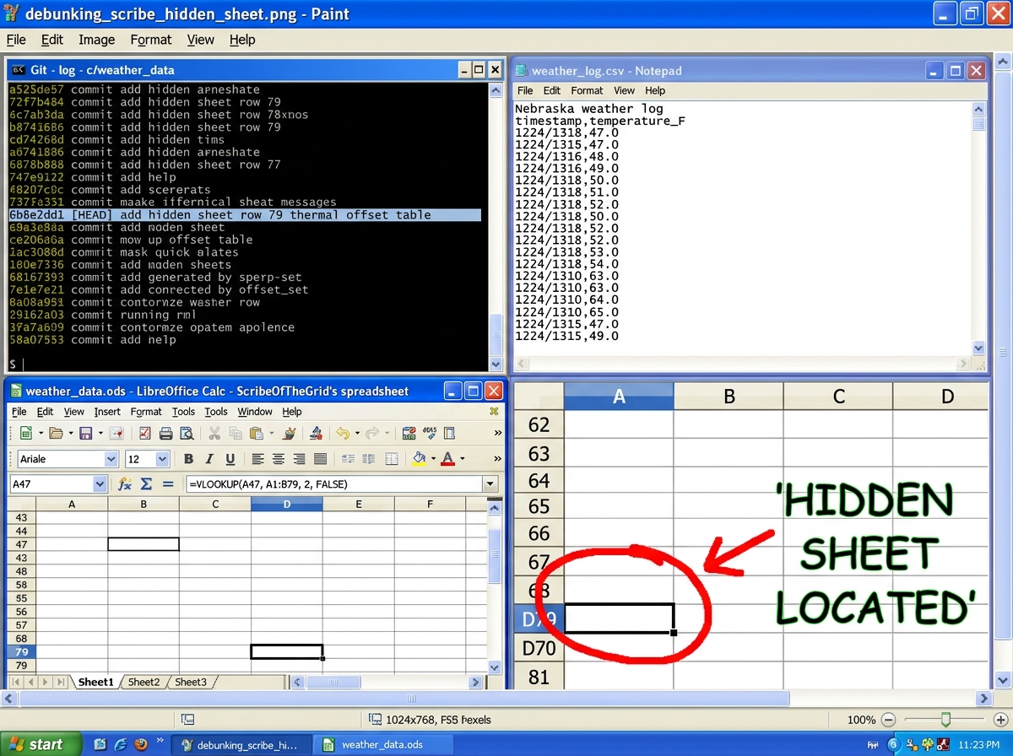Click Paint's zoom slider handle
Screen dimensions: 1013x756
(x=945, y=720)
